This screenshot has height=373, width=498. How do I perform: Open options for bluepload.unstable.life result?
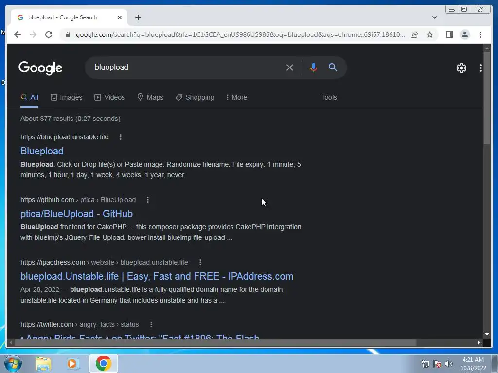(x=121, y=137)
